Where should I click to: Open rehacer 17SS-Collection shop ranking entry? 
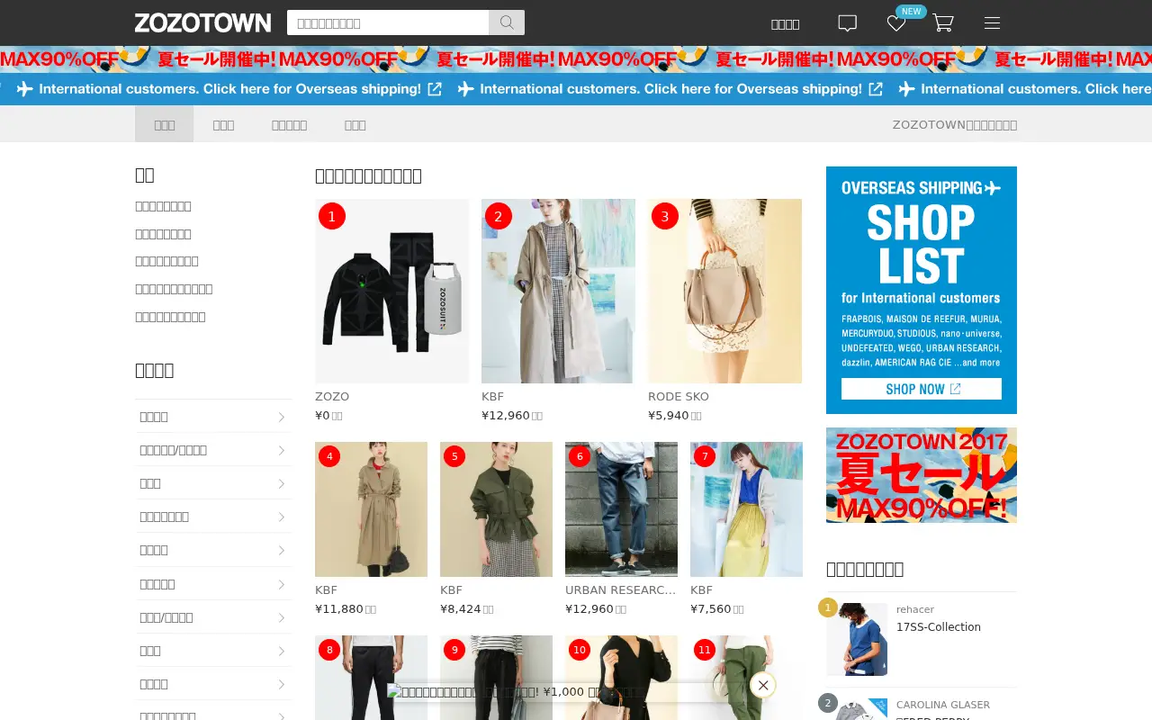pyautogui.click(x=922, y=639)
